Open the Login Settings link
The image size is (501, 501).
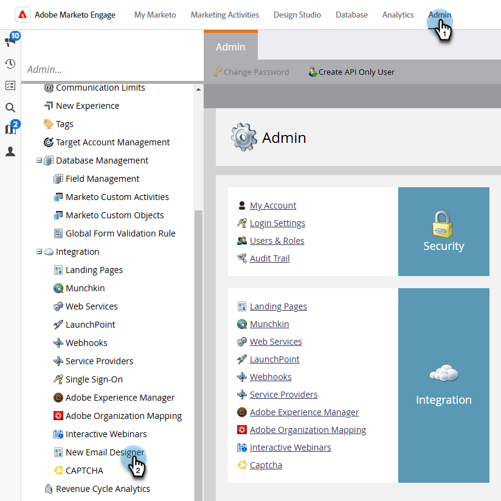[x=277, y=223]
